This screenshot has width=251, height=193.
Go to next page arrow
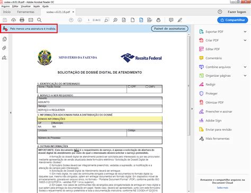click(x=80, y=20)
